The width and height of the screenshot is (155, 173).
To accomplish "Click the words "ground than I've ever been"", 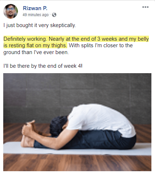I will point(36,52).
